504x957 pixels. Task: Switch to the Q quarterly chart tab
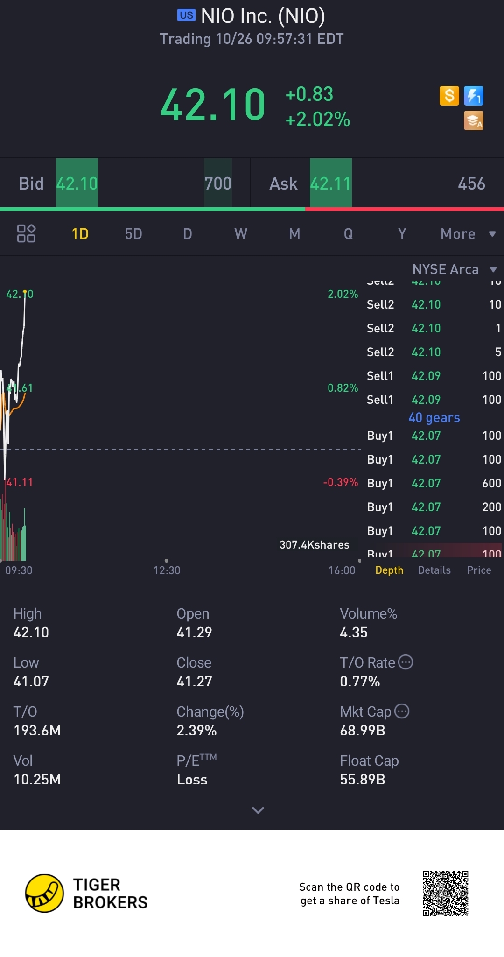coord(349,233)
